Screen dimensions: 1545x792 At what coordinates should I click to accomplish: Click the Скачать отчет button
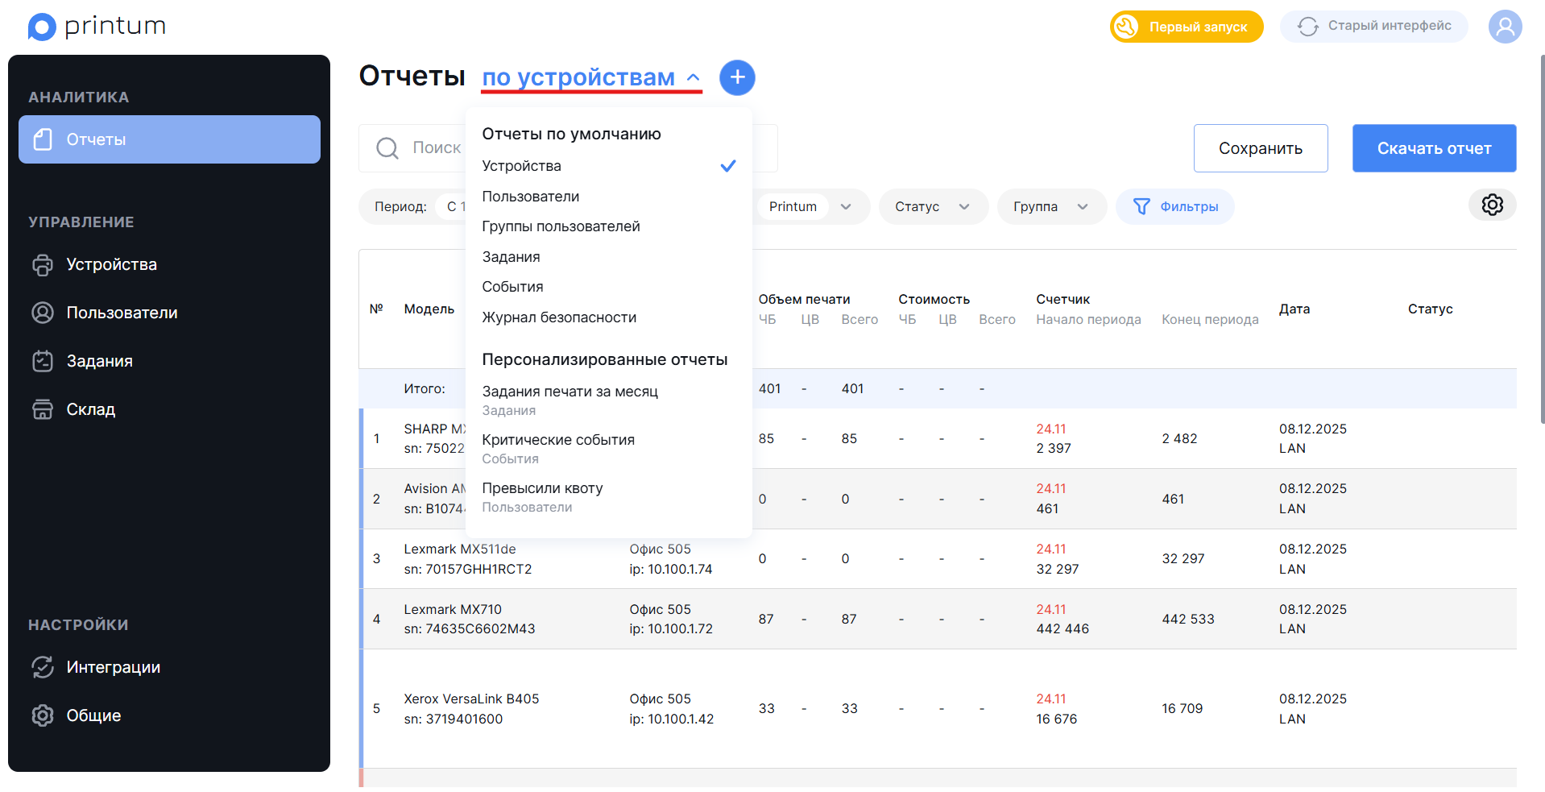pos(1434,148)
